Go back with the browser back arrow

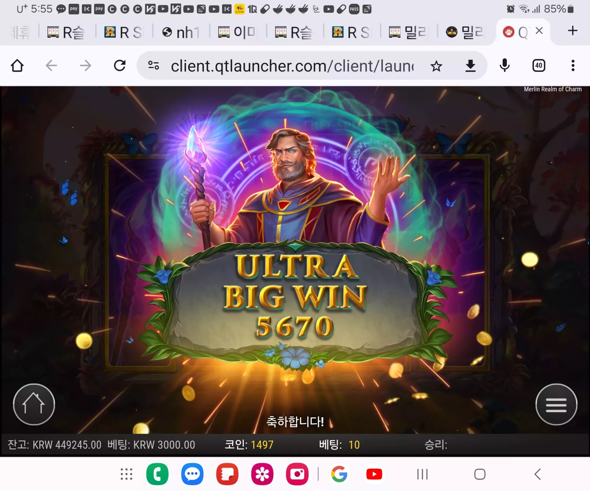tap(51, 65)
